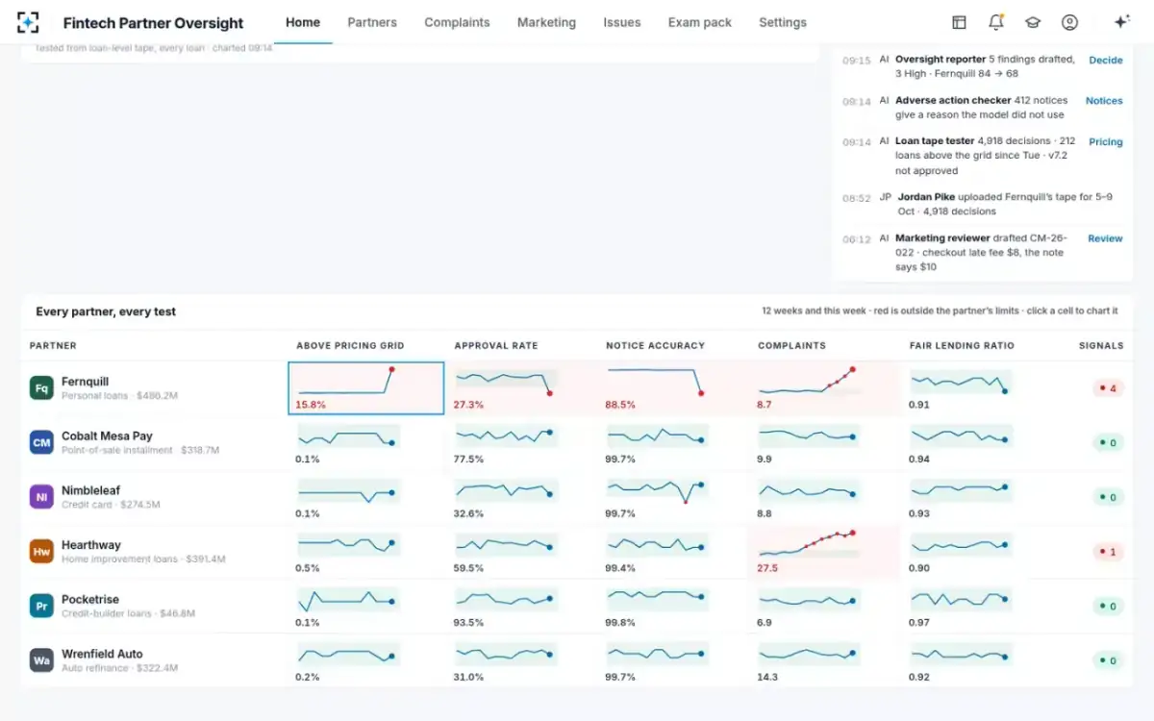Open Pocketrise above pricing grid 0.1% sparkline
Viewport: 1154px width, 721px height.
pos(366,606)
